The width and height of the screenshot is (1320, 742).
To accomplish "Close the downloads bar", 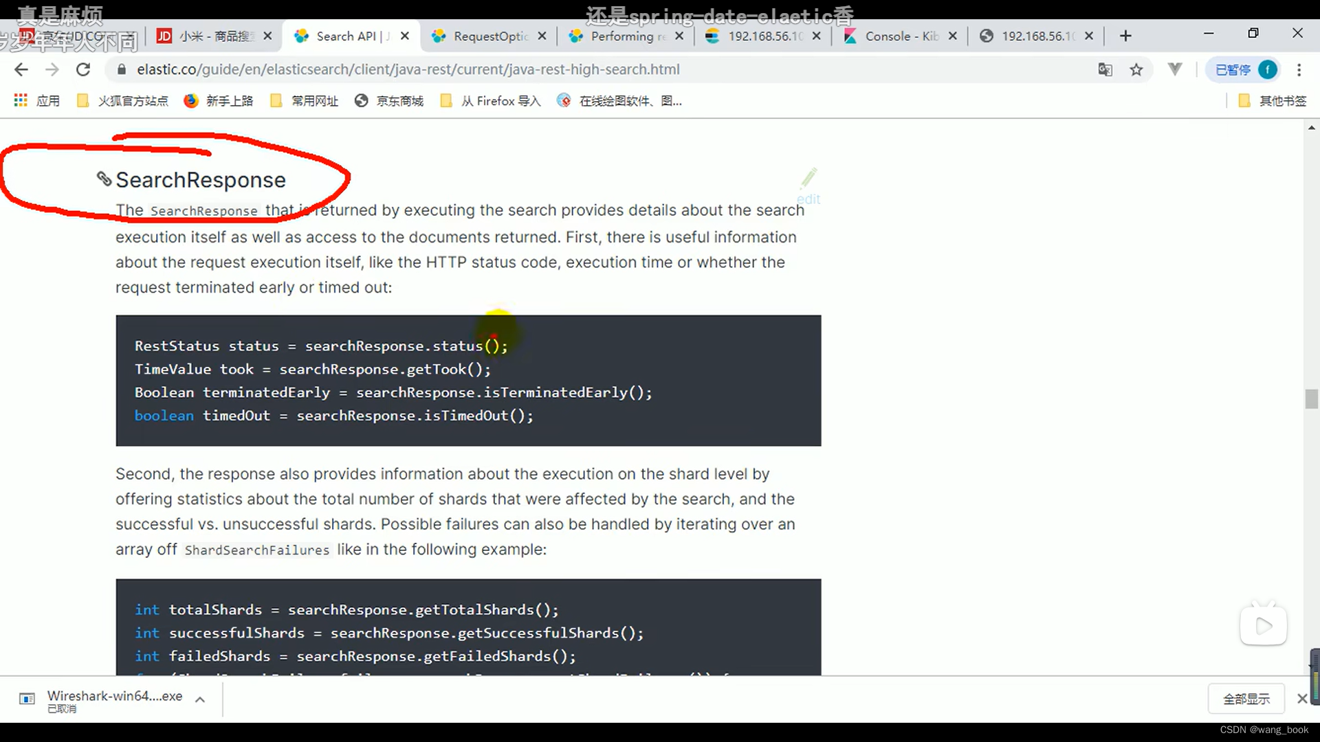I will tap(1301, 699).
